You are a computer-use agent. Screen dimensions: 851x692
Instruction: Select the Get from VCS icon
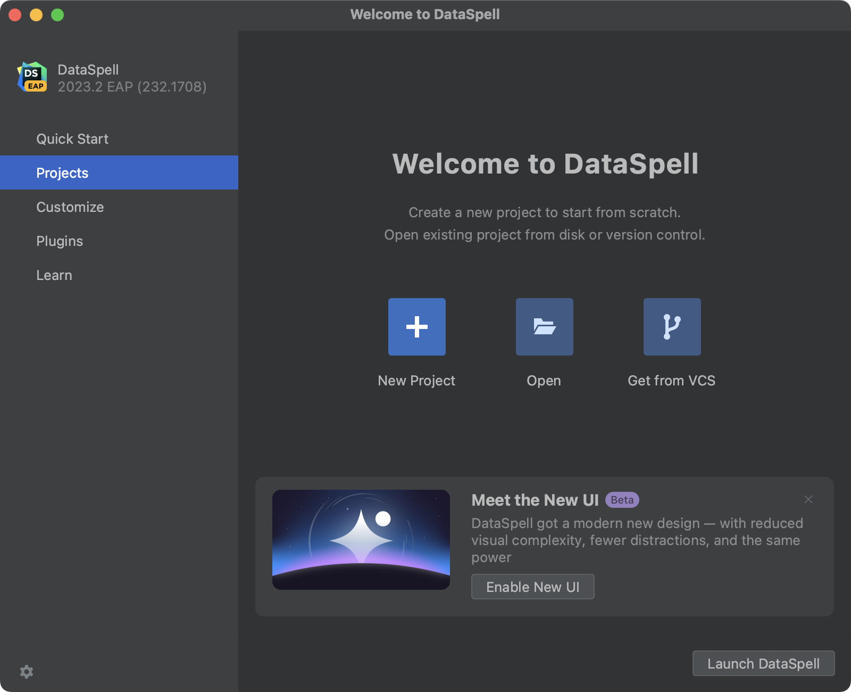(x=672, y=327)
